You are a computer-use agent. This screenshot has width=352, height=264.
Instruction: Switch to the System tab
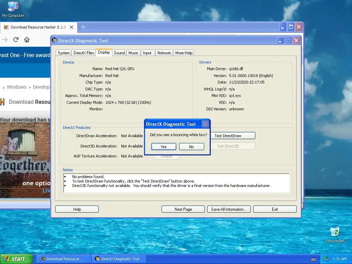64,53
